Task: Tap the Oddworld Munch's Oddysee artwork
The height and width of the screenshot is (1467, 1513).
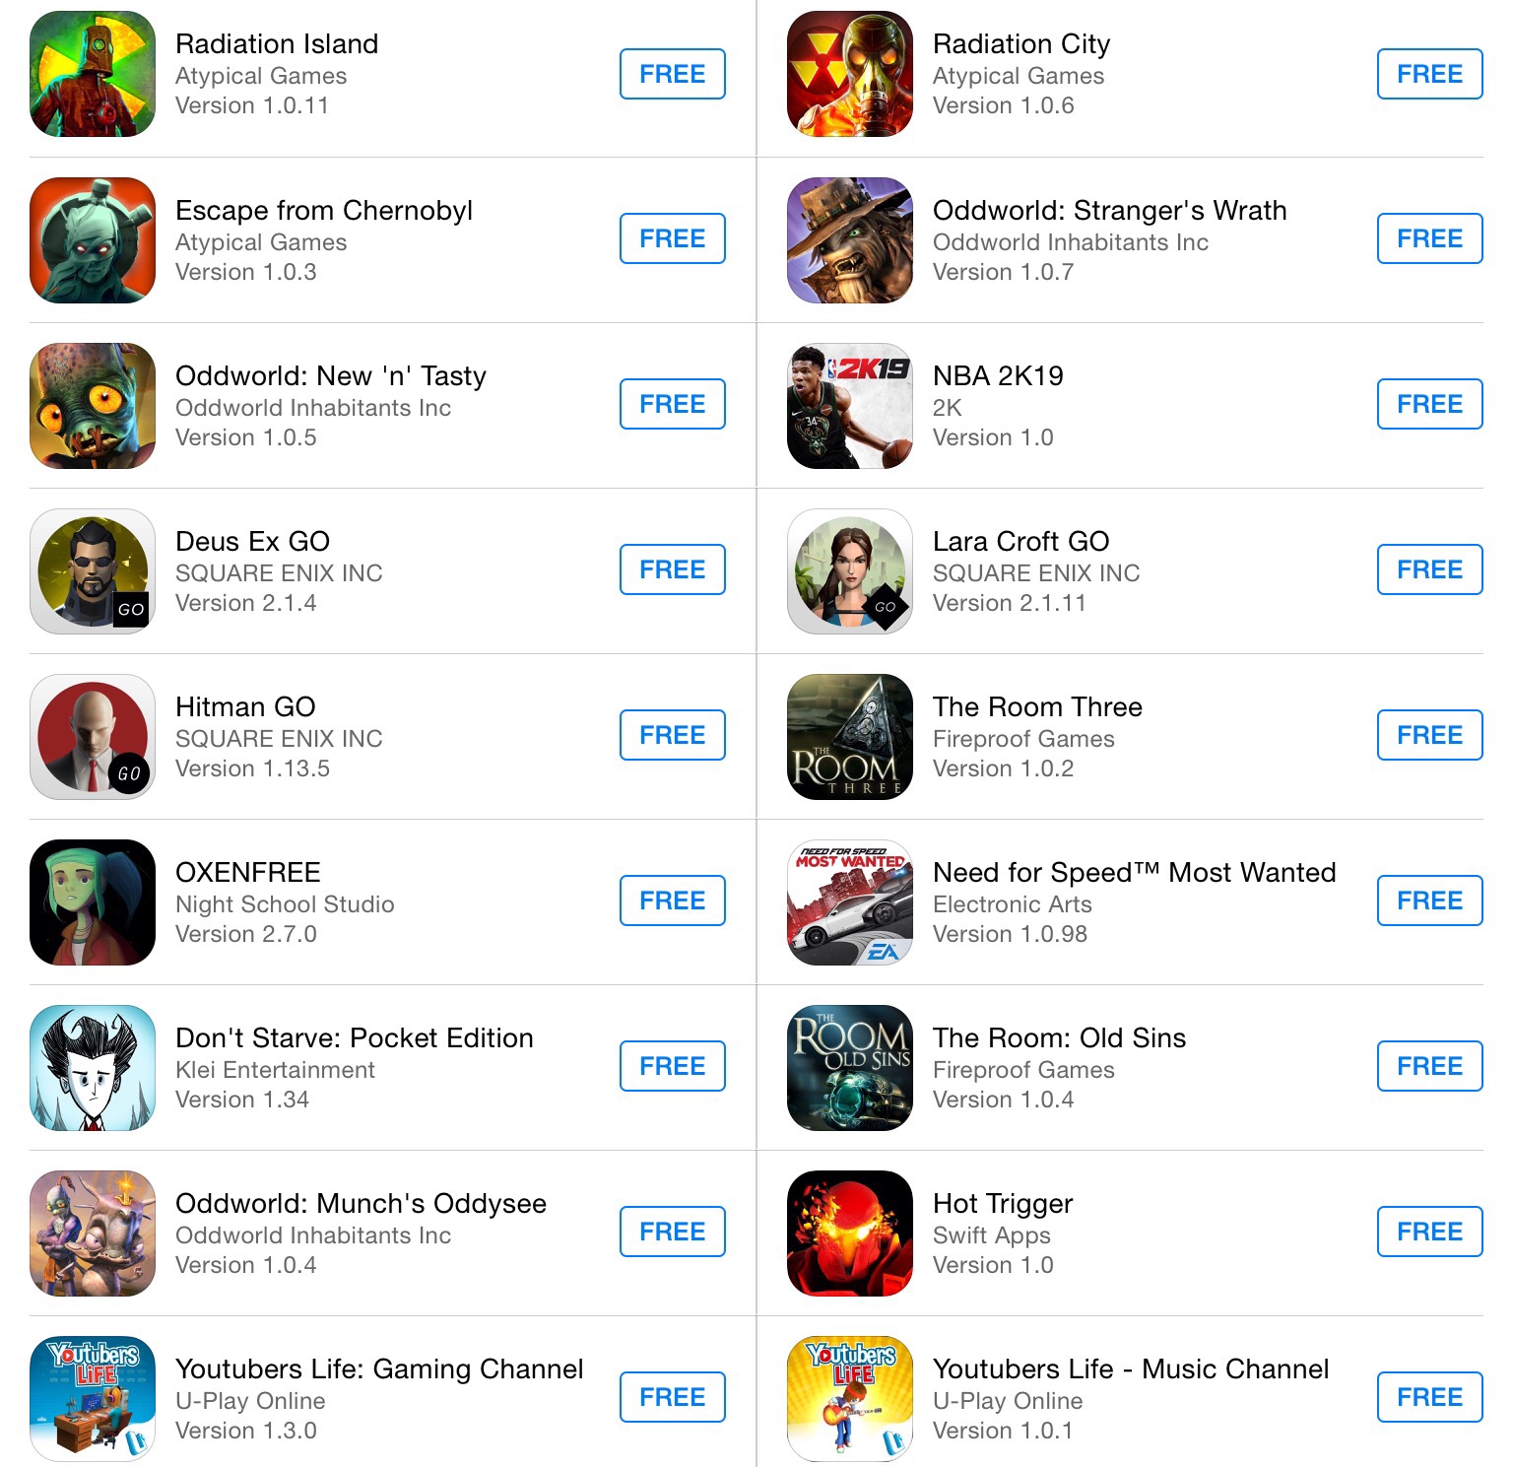Action: coord(93,1233)
